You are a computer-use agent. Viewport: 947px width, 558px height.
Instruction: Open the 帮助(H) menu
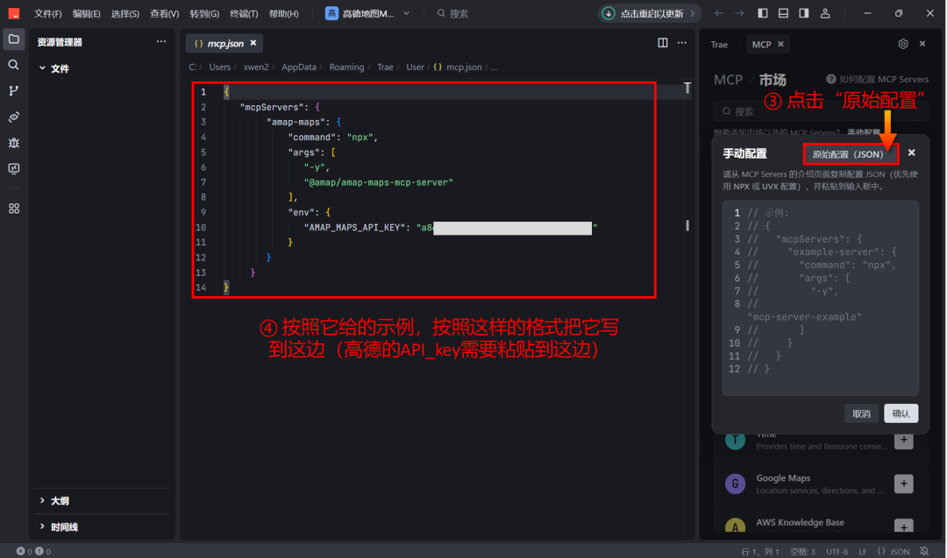coord(283,13)
